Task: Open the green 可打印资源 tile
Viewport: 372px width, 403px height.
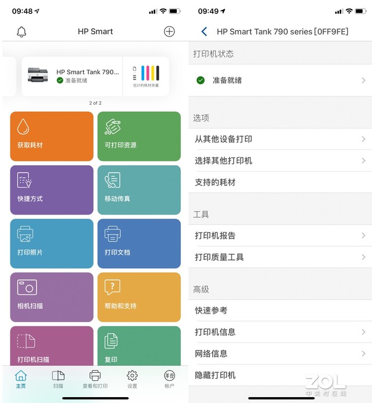Action: 139,136
